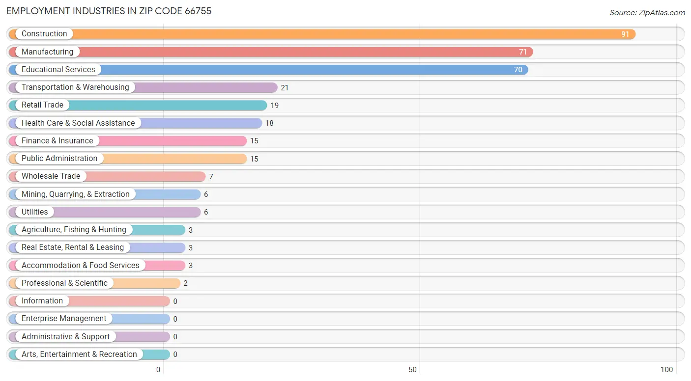Click the Source: ZipAtlas.com text
Viewport: 691px width, 381px height.
coord(647,13)
